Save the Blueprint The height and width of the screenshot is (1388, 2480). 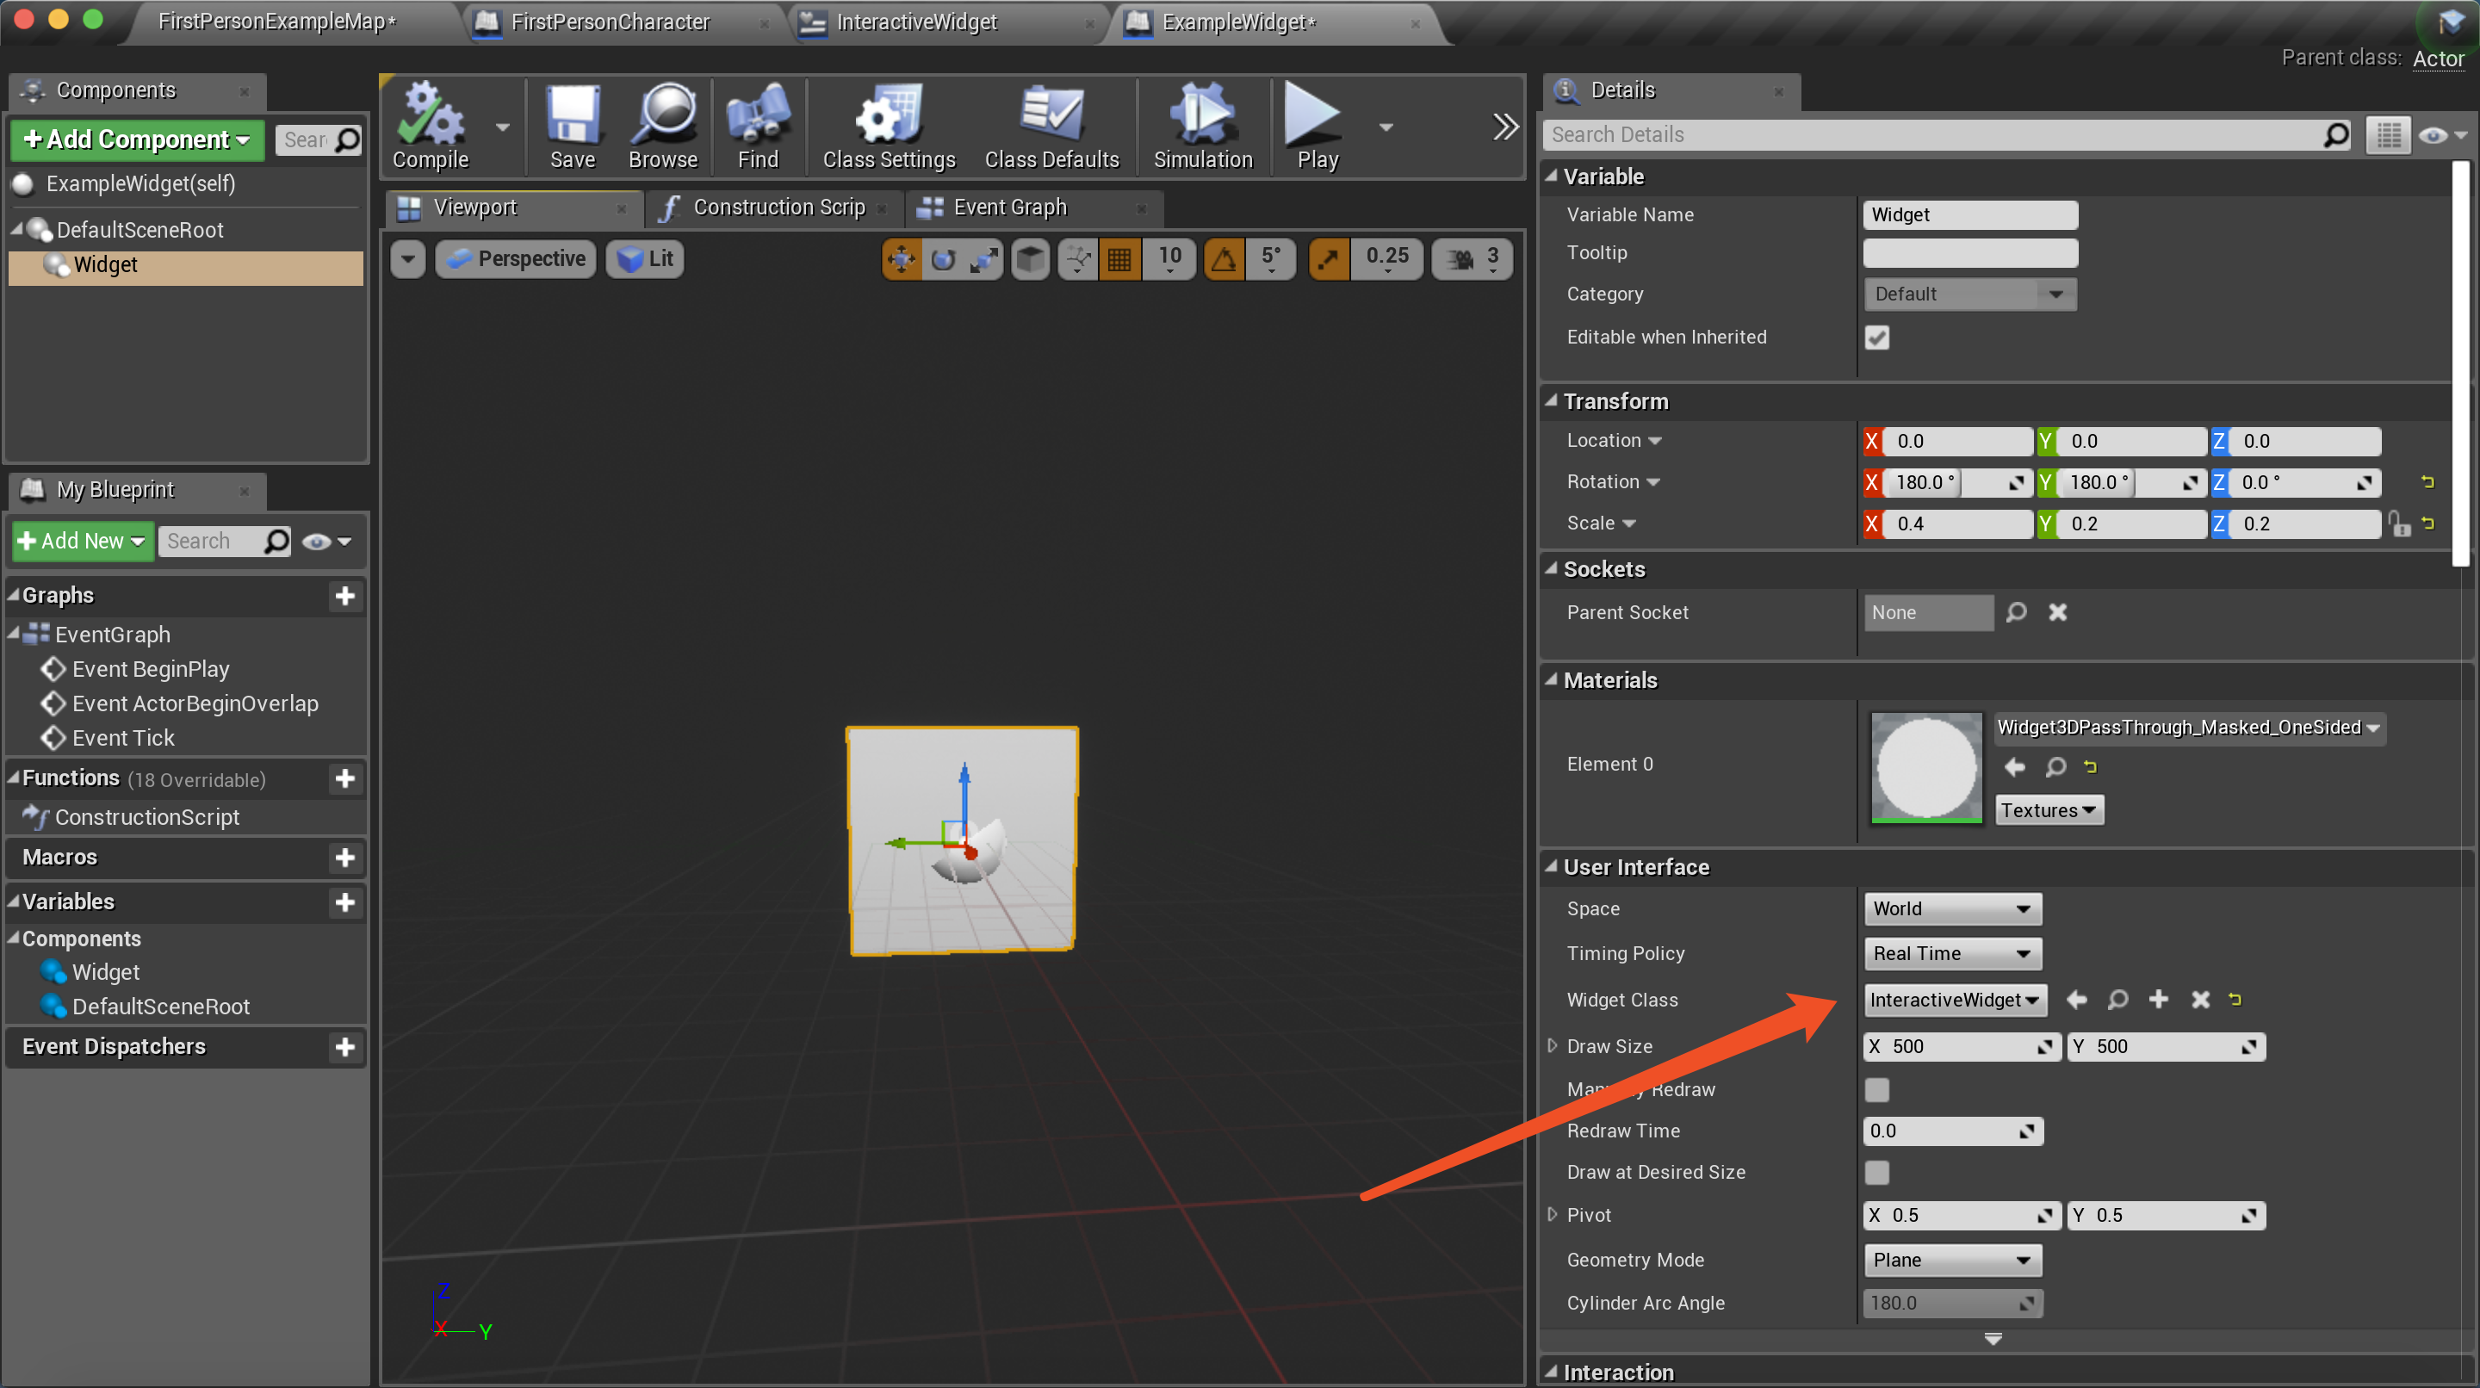[572, 125]
